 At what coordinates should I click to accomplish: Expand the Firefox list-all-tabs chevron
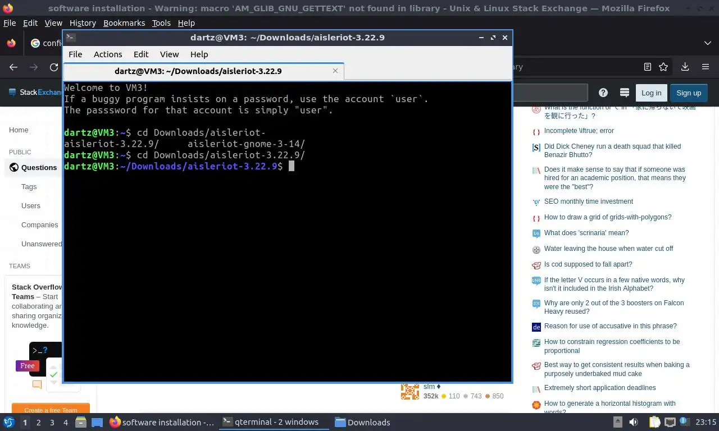[707, 43]
